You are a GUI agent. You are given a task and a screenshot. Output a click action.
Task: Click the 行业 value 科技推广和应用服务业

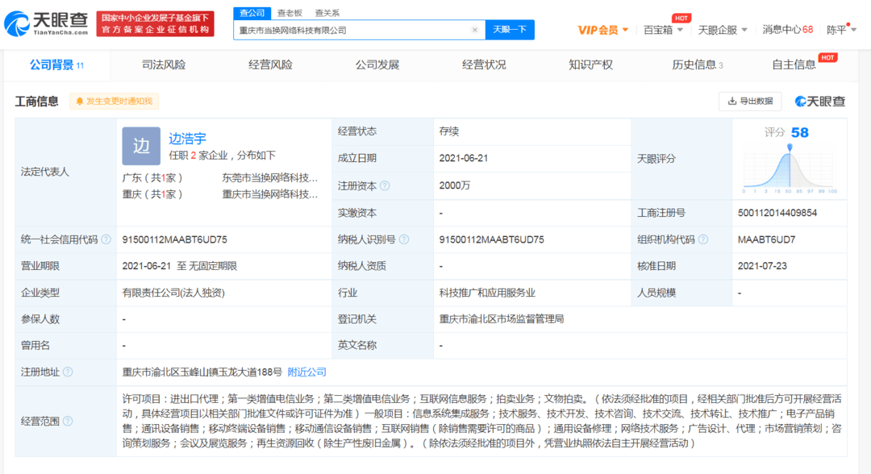click(x=487, y=293)
